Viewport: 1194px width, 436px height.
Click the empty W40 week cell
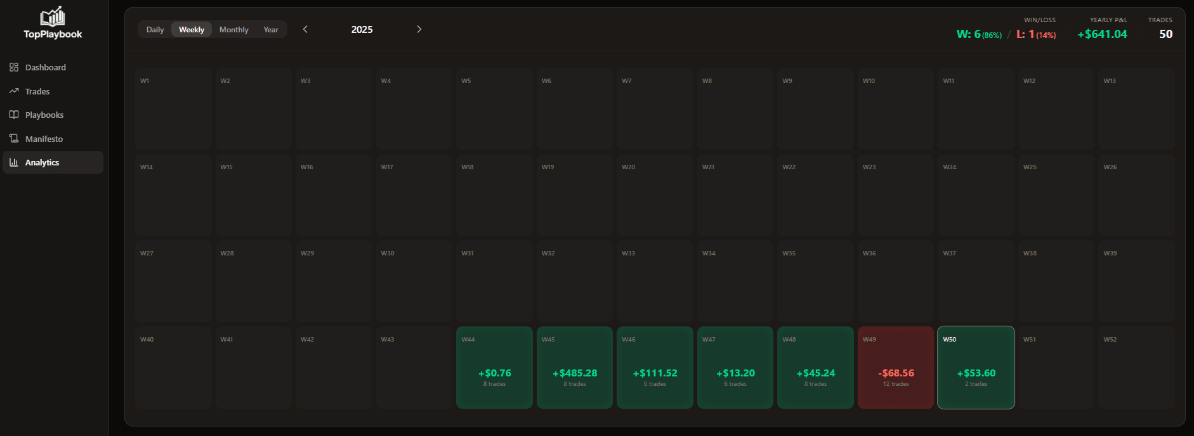coord(173,368)
